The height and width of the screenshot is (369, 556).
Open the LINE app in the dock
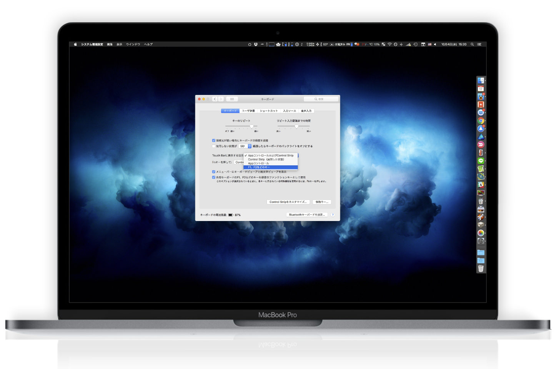481,161
